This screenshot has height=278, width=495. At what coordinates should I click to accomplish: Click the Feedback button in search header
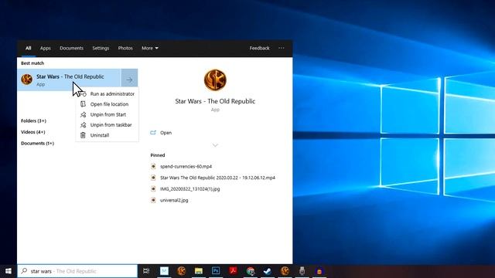[260, 48]
